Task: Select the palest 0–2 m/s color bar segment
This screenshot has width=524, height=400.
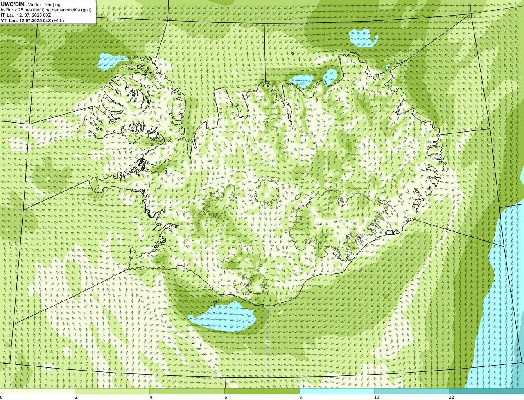Action: 38,391
